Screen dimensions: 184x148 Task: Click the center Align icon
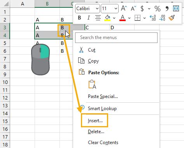pyautogui.click(x=98, y=18)
